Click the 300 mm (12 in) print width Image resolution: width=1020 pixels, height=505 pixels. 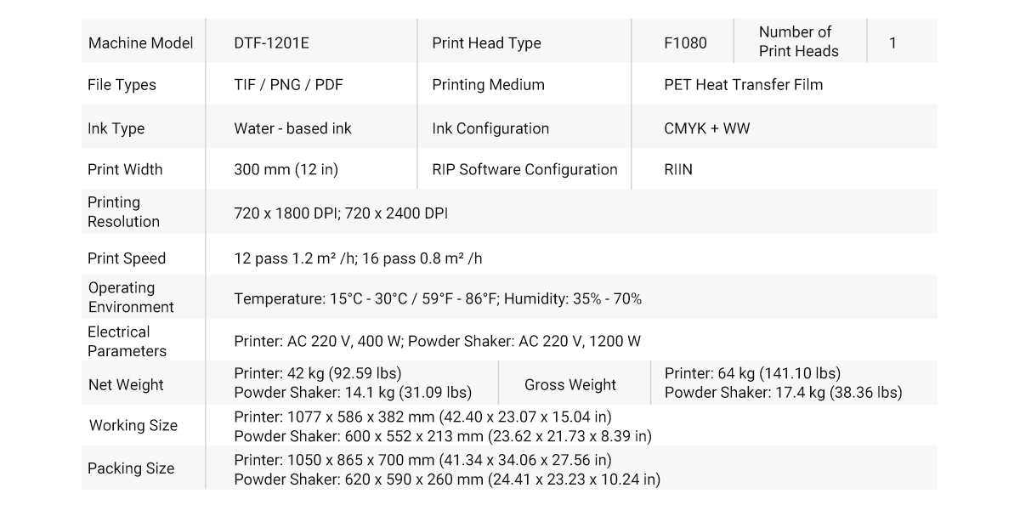pos(286,169)
